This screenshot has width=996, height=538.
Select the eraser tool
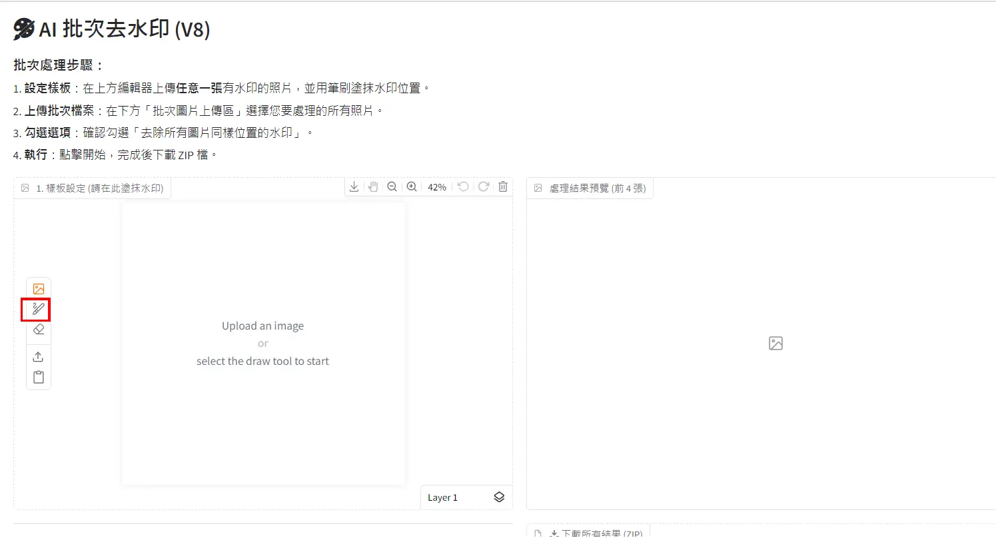coord(38,329)
